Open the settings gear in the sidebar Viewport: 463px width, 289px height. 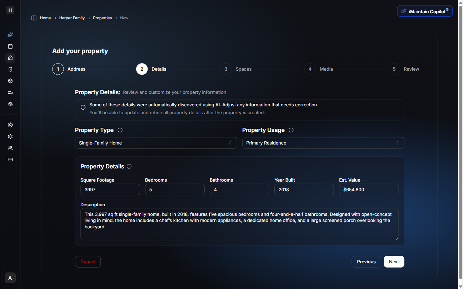(x=10, y=136)
